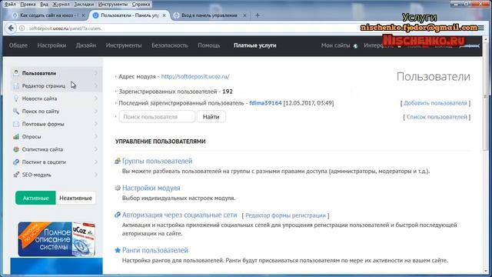The height and width of the screenshot is (277, 492).
Task: Close the Как создать сайт tab
Action: pyautogui.click(x=84, y=15)
